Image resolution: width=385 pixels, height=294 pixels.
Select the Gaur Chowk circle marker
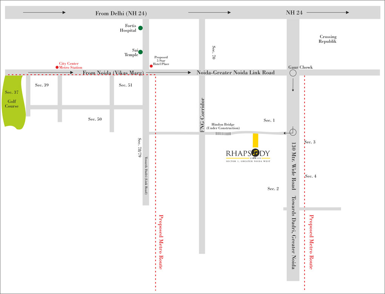click(x=293, y=74)
